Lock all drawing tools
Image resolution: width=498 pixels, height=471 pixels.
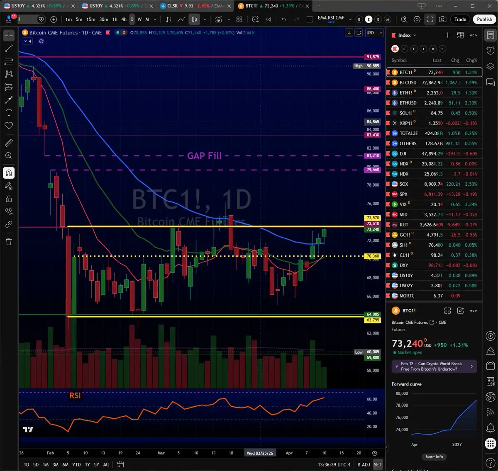(x=9, y=199)
